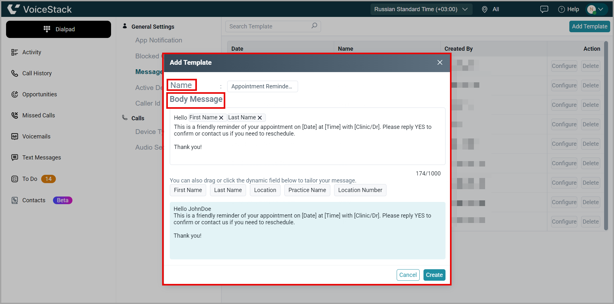Insert the Last Name dynamic field
Image resolution: width=614 pixels, height=304 pixels.
point(228,190)
